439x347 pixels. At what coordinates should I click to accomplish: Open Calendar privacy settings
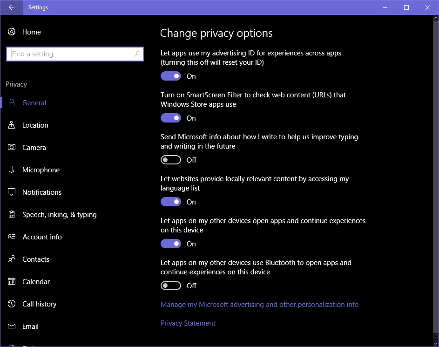(x=36, y=281)
